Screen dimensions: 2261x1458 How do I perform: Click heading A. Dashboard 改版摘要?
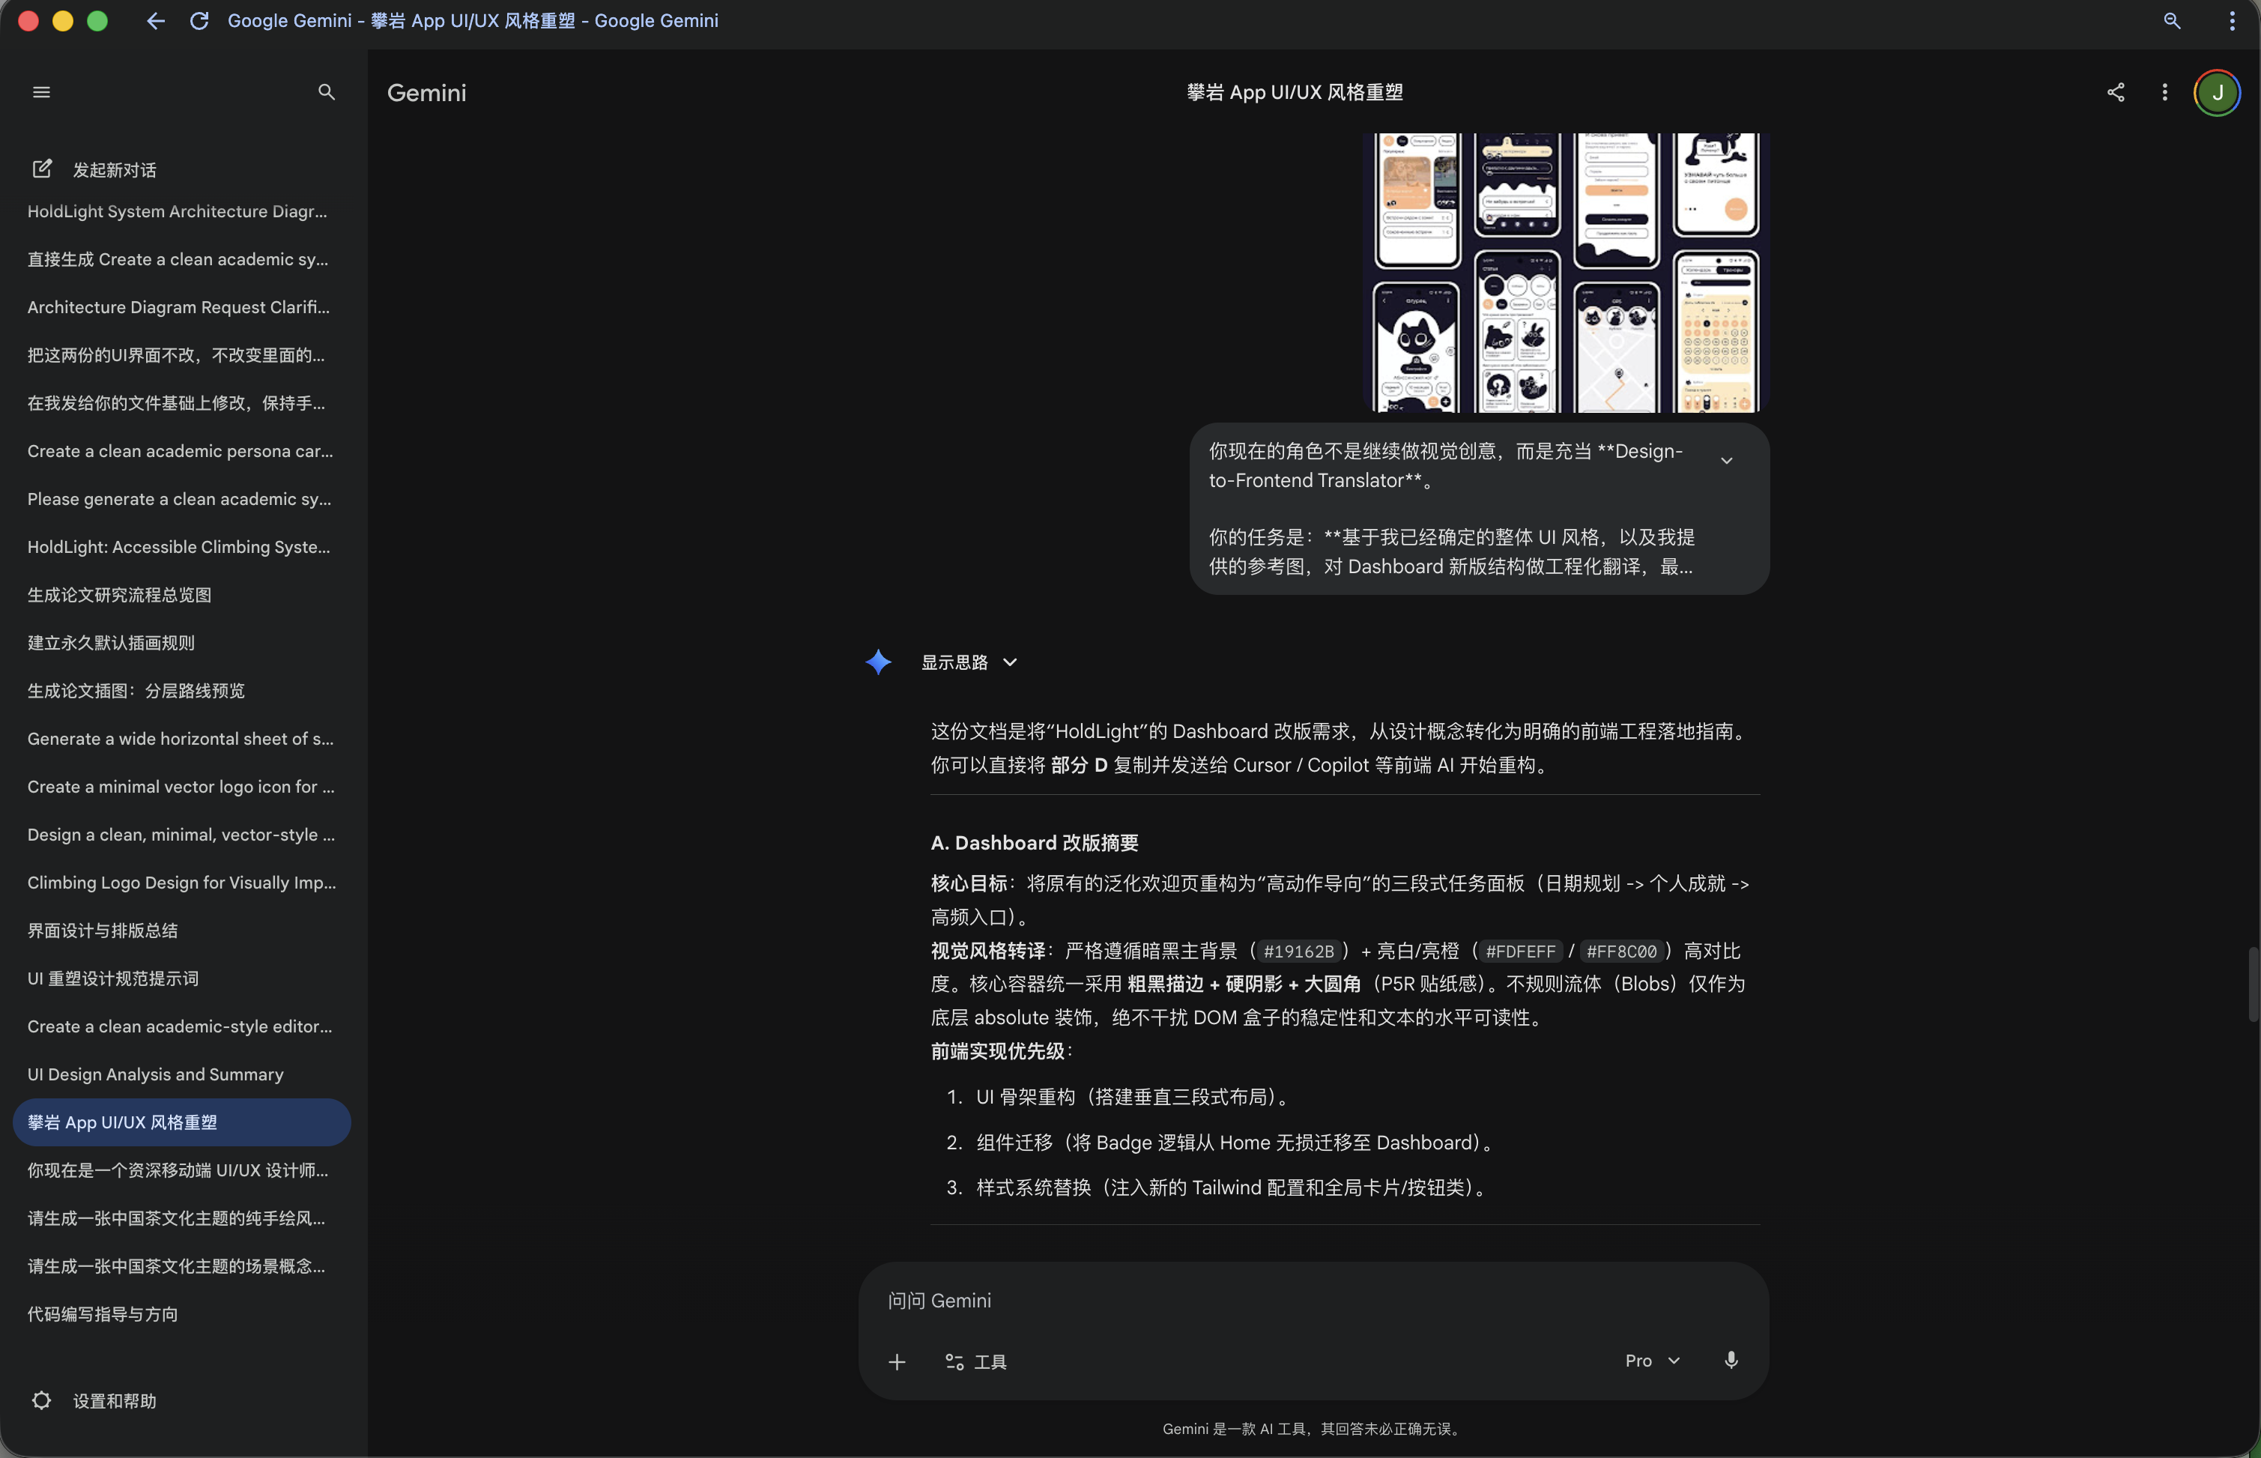click(x=1035, y=843)
